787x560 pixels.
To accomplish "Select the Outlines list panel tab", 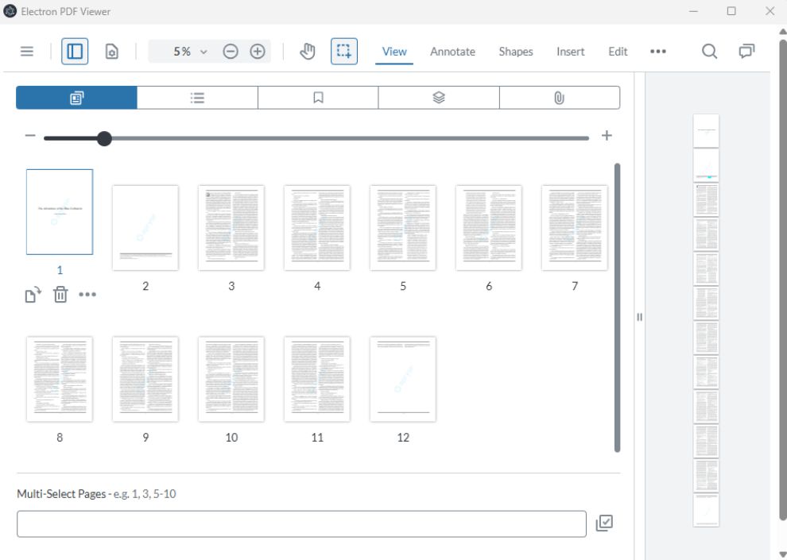I will click(x=197, y=97).
